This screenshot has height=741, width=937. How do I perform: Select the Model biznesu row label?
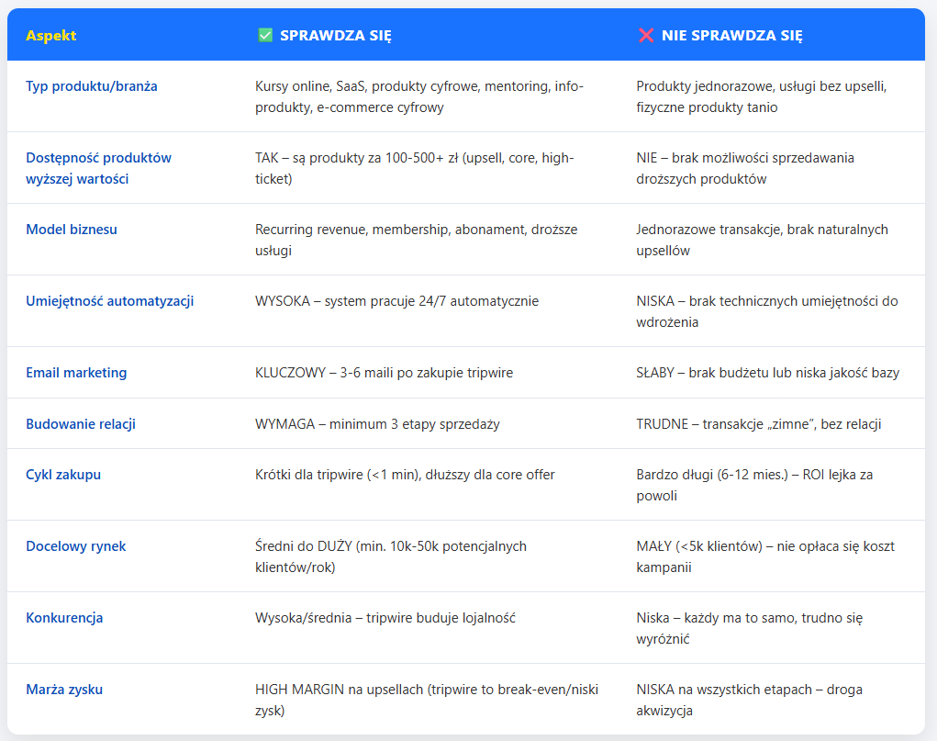tap(72, 230)
